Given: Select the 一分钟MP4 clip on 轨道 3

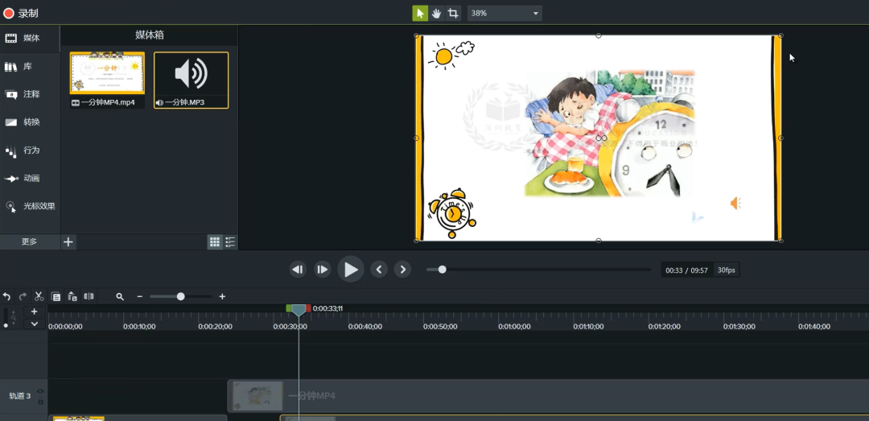Looking at the screenshot, I should [548, 396].
